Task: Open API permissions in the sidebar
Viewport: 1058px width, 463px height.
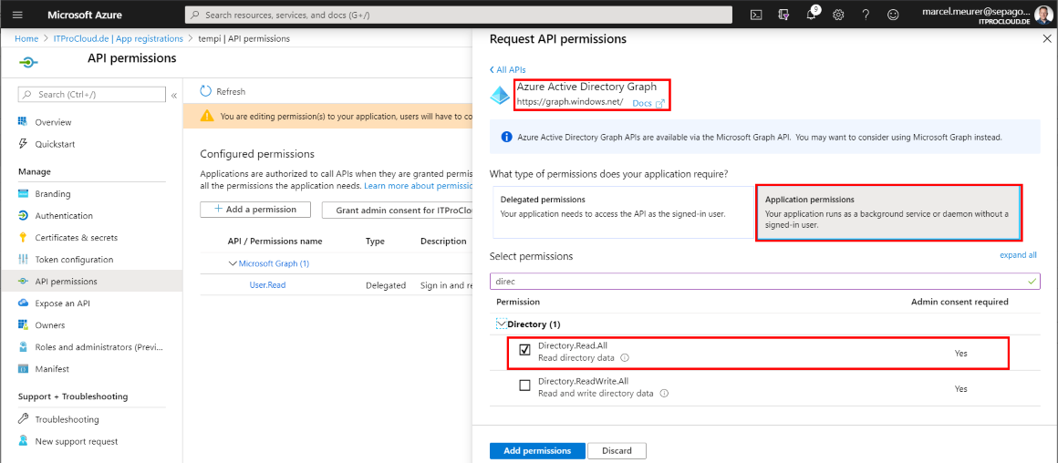Action: (66, 281)
